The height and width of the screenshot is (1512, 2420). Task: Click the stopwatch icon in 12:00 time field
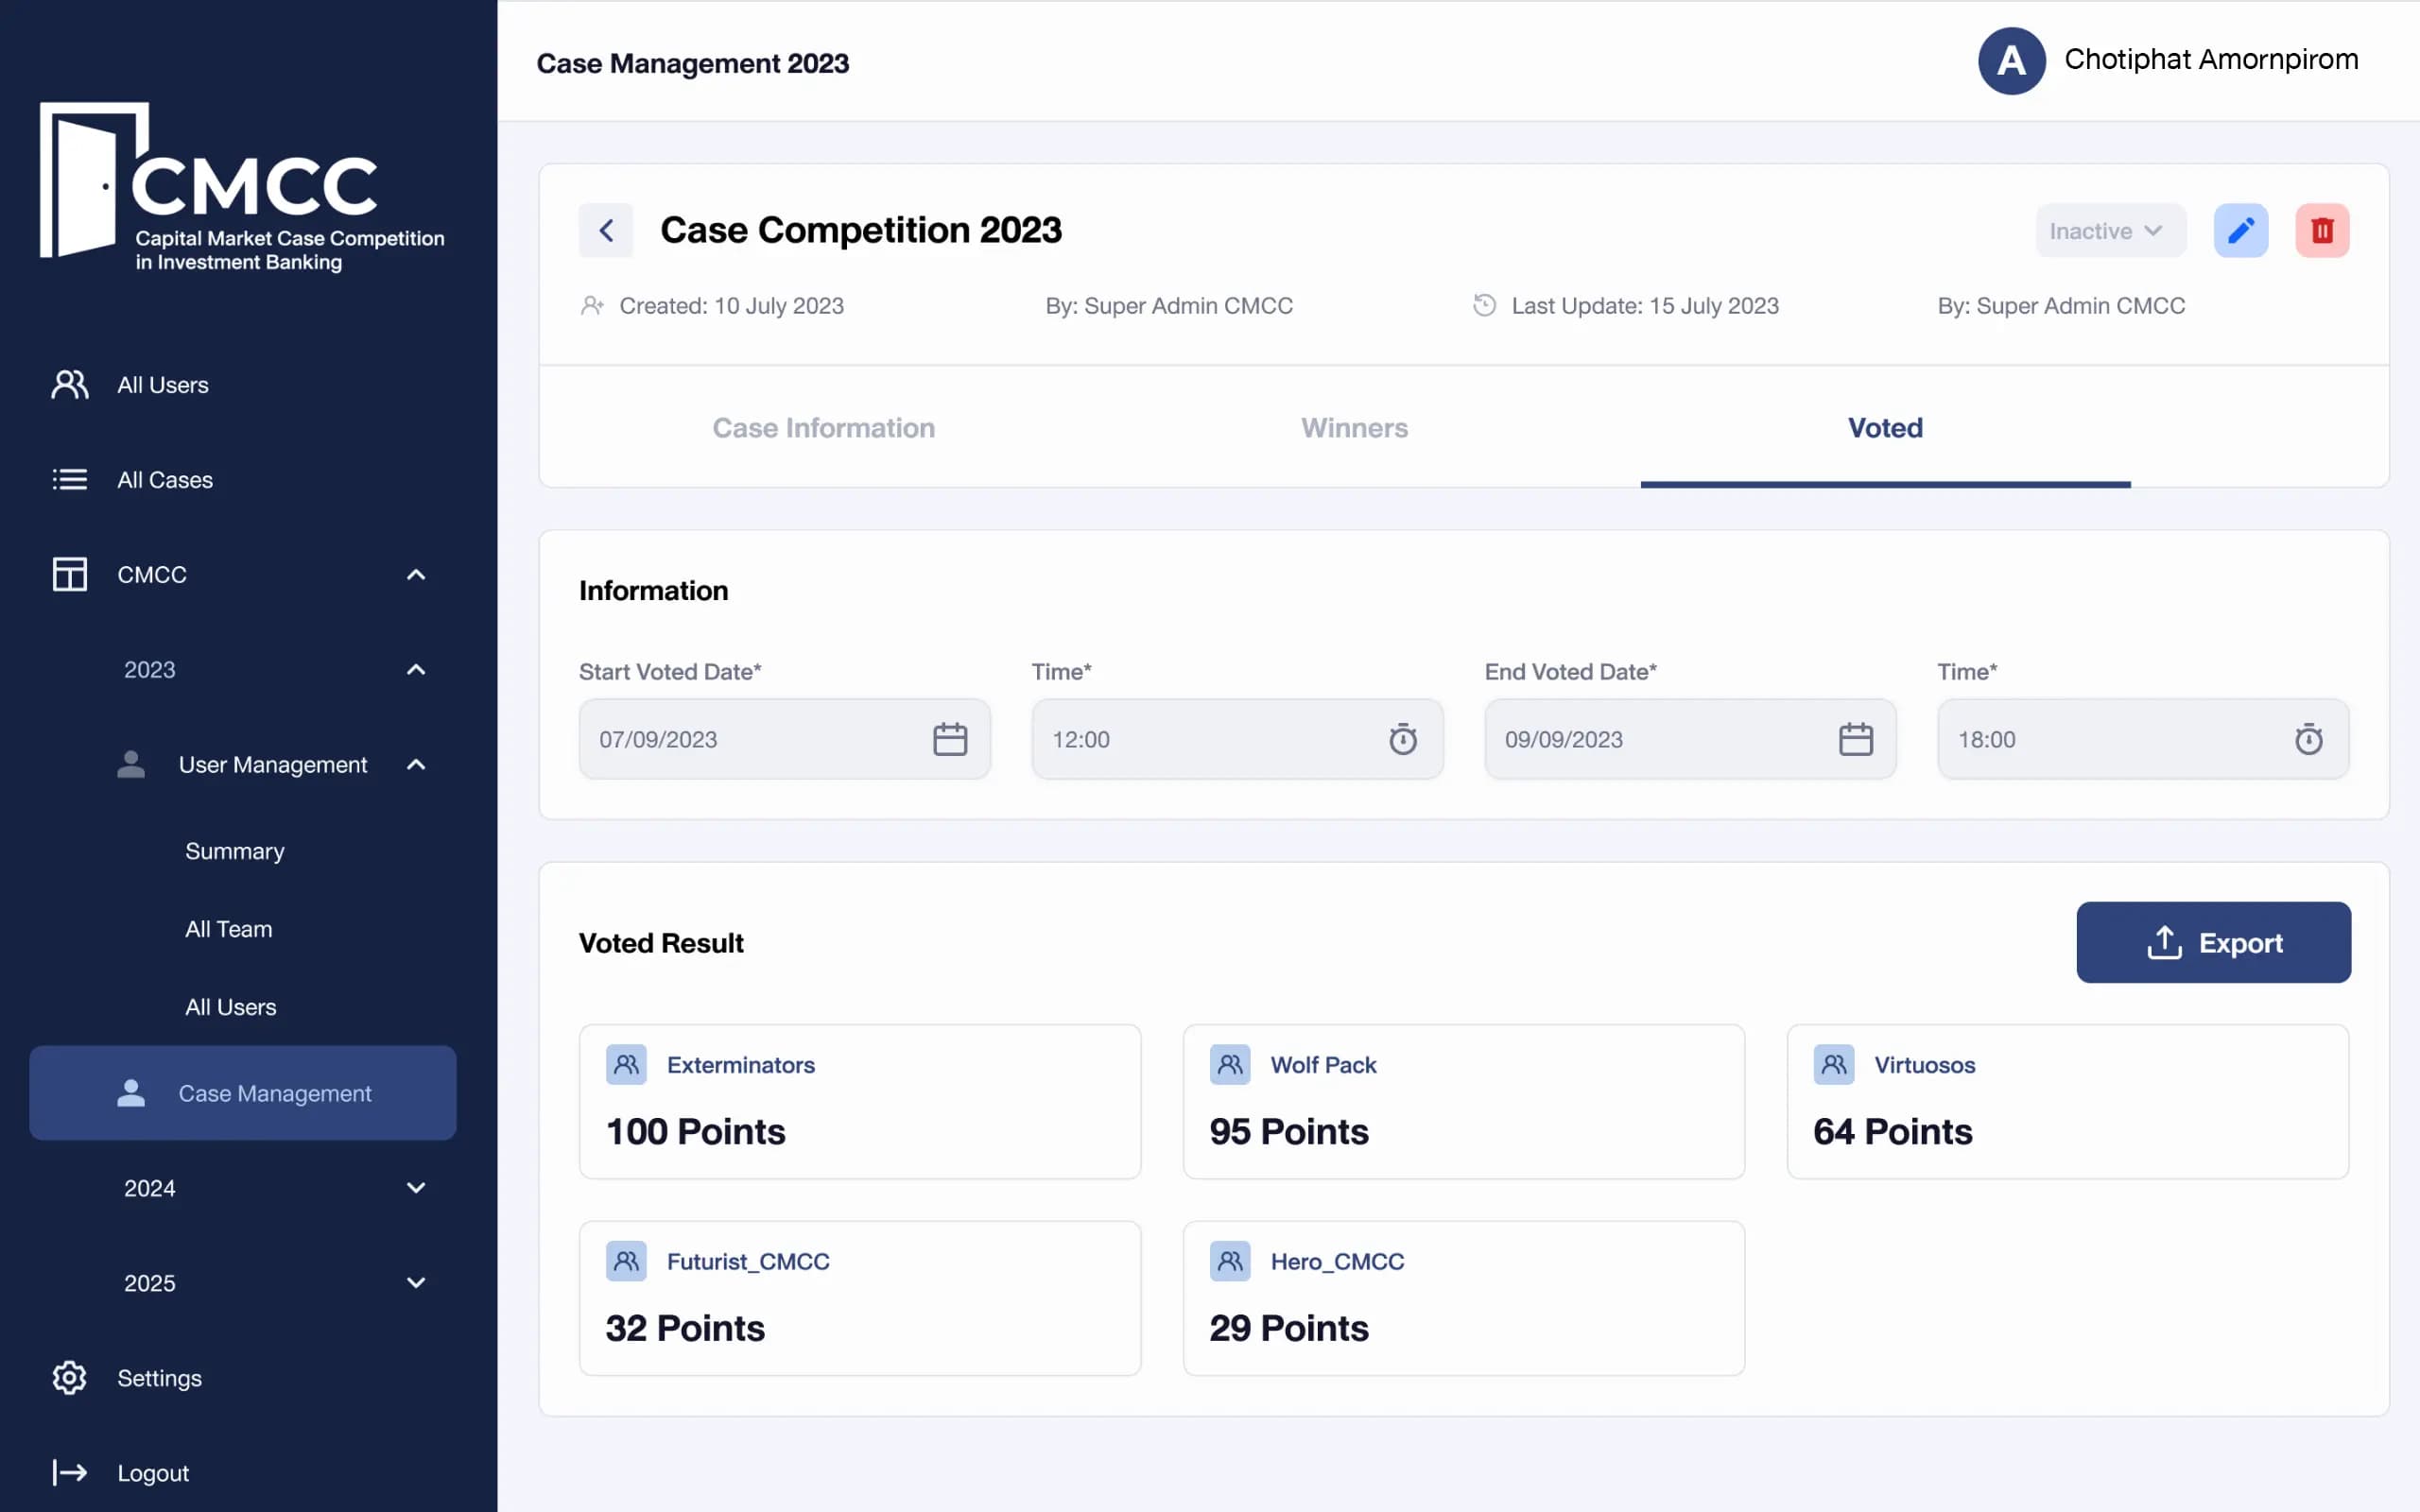[x=1402, y=739]
